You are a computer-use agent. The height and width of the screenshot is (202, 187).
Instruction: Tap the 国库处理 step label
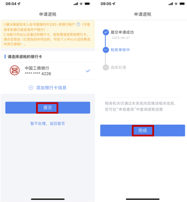click(118, 67)
